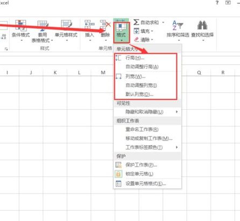Expand Sort and Filter dropdown arrow
This screenshot has width=240, height=221.
coord(179,40)
